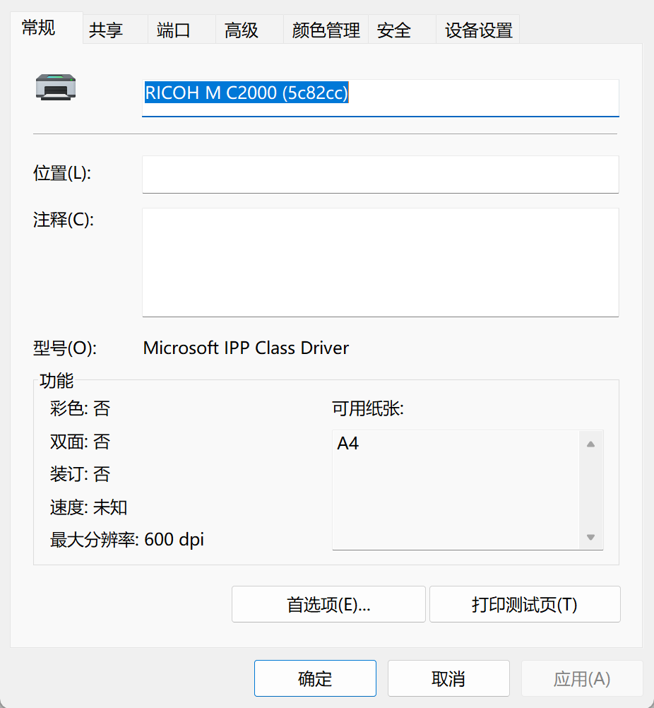
Task: Open the 颜色管理 tab
Action: (326, 30)
